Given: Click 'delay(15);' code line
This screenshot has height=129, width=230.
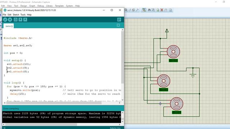Looking at the screenshot, I should point(18,94).
